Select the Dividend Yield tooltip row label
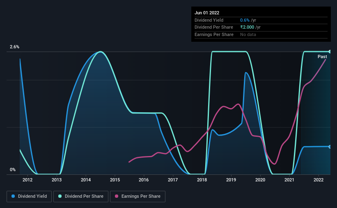 209,20
